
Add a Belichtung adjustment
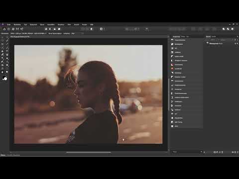pos(187,73)
